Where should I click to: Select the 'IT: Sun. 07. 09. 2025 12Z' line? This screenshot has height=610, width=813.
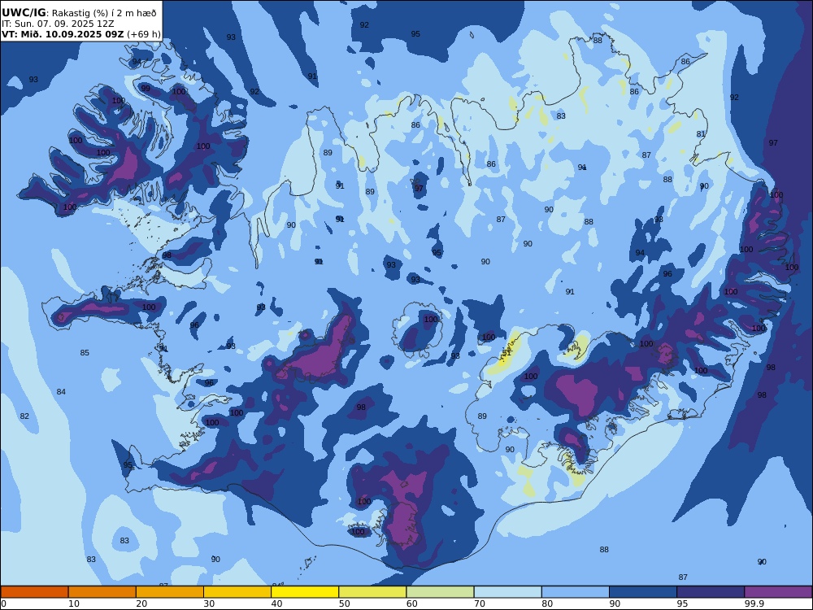[x=58, y=24]
